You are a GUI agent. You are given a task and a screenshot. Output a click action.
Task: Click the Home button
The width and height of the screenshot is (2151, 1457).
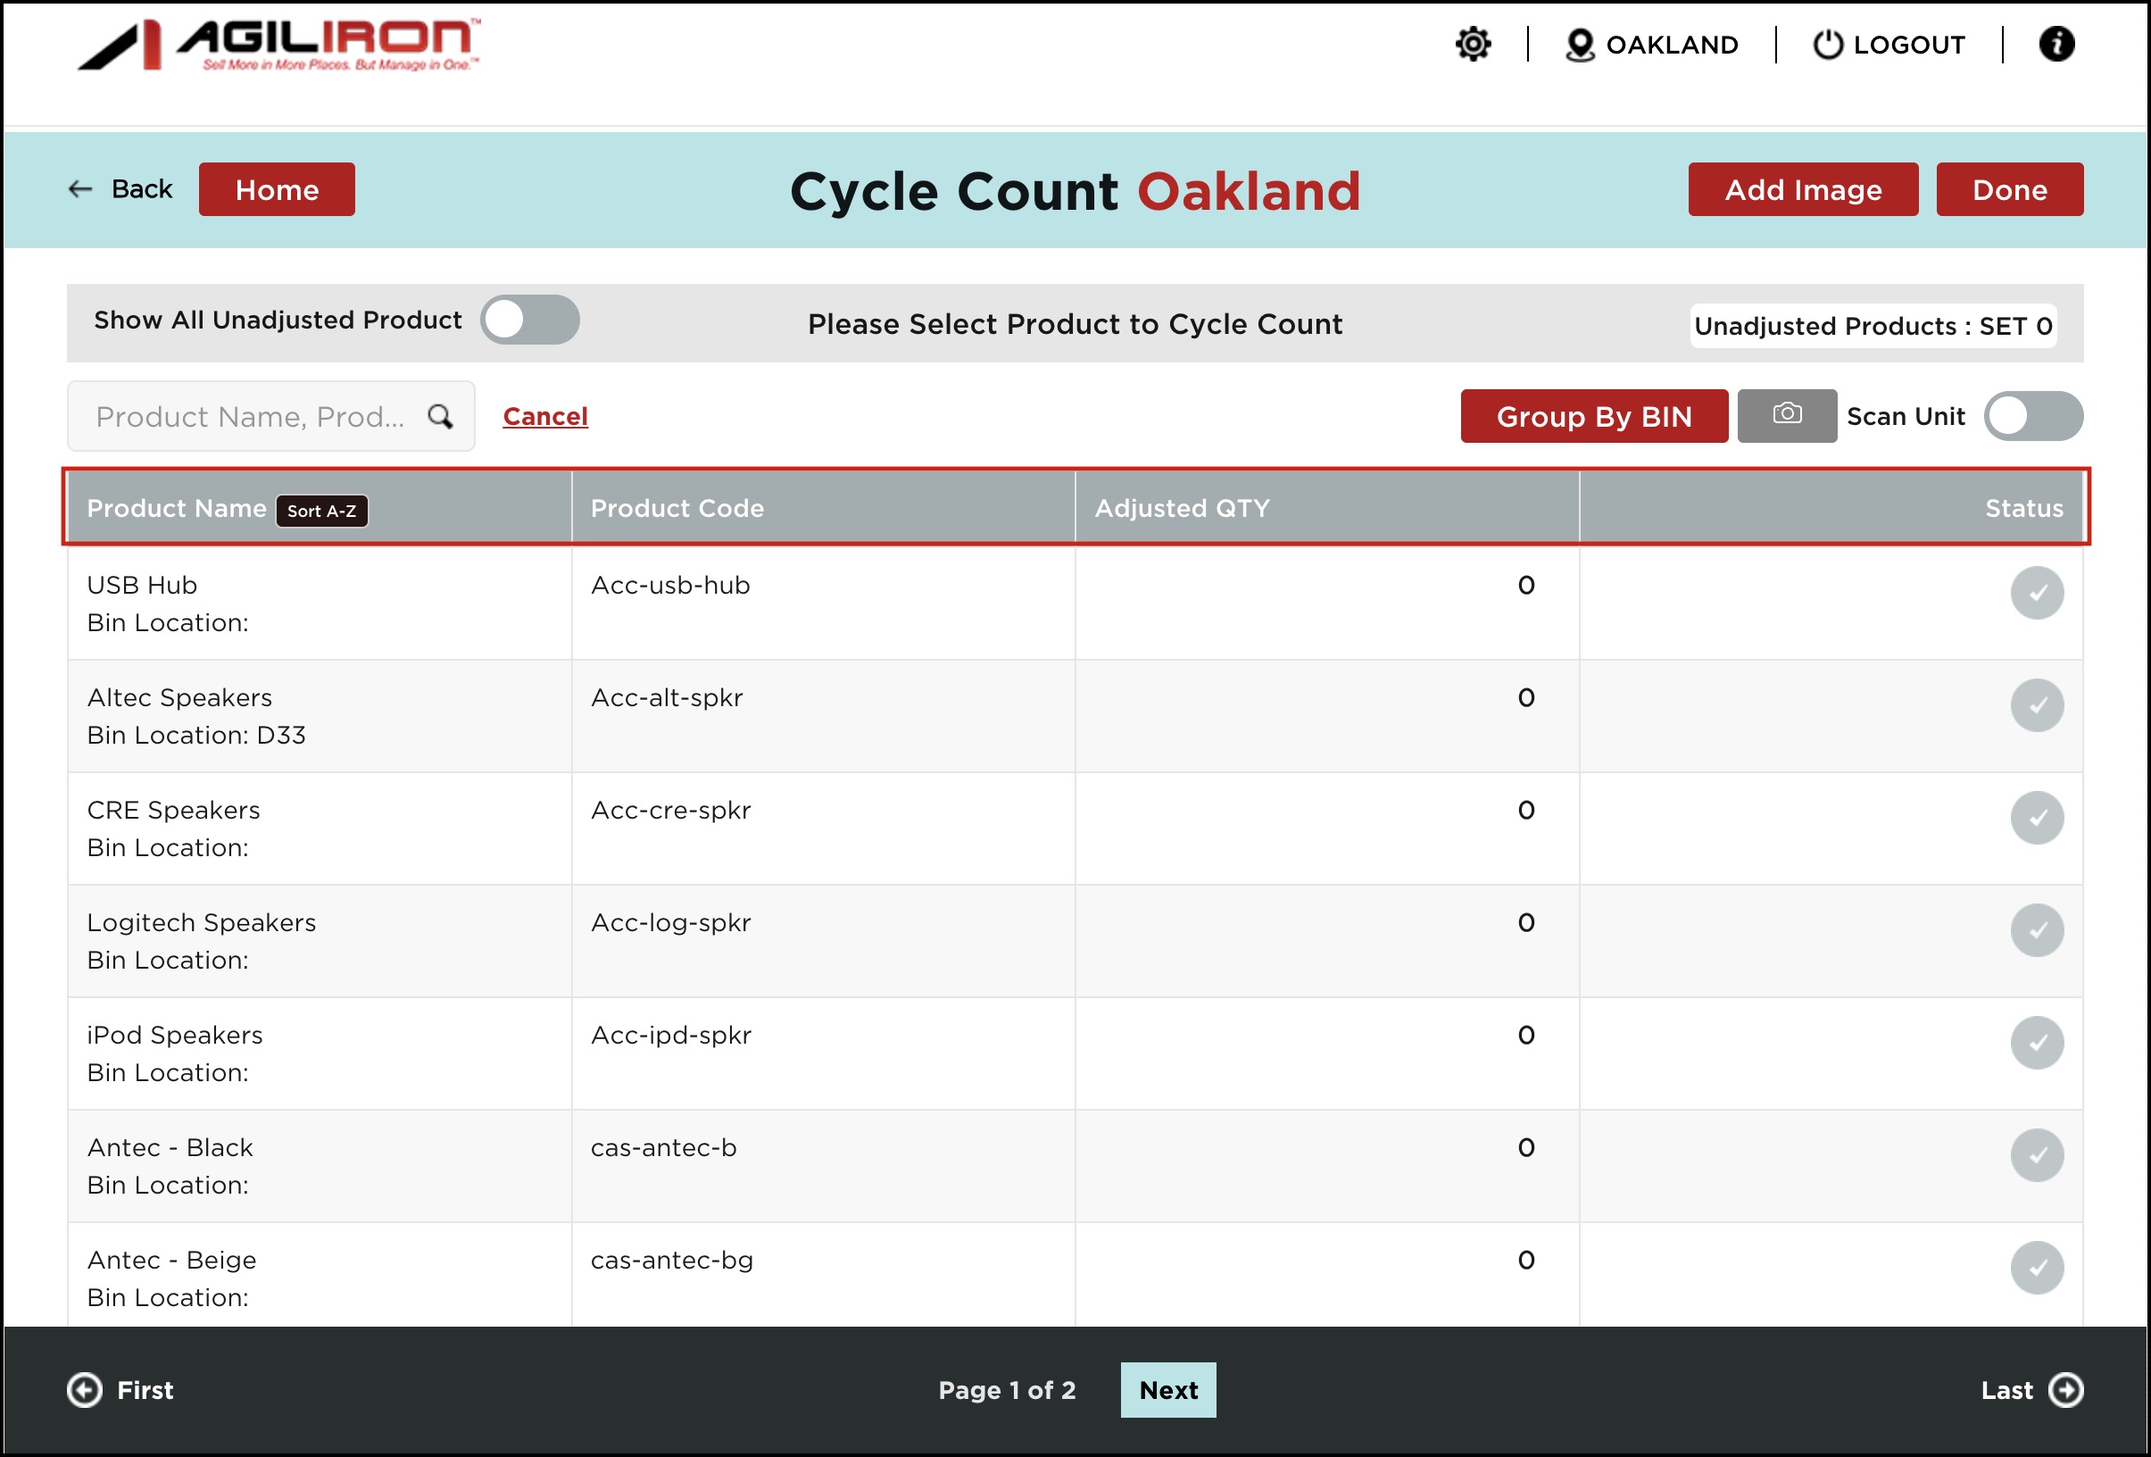[277, 190]
